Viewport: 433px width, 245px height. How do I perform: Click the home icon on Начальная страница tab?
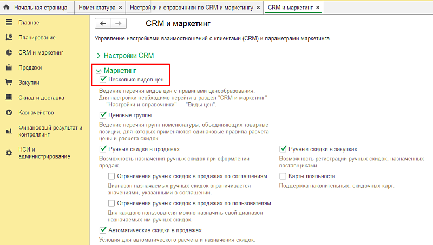pos(7,8)
